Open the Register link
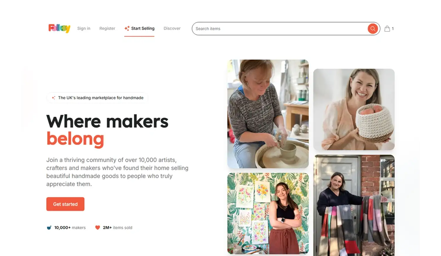 coord(107,28)
